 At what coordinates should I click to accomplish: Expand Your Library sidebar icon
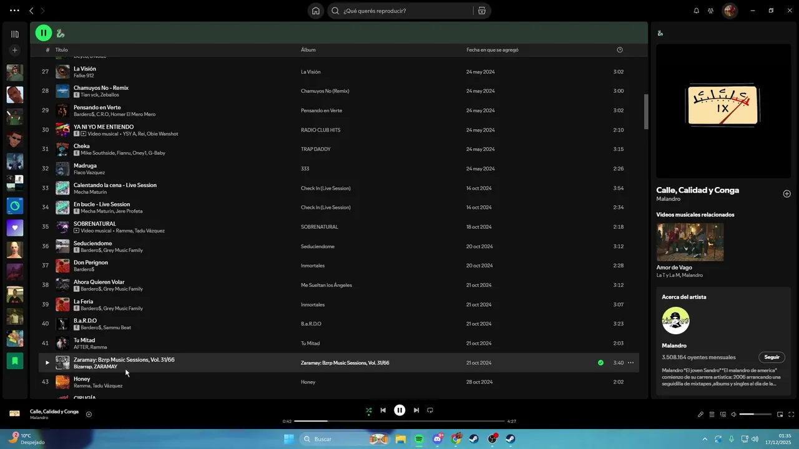[15, 34]
